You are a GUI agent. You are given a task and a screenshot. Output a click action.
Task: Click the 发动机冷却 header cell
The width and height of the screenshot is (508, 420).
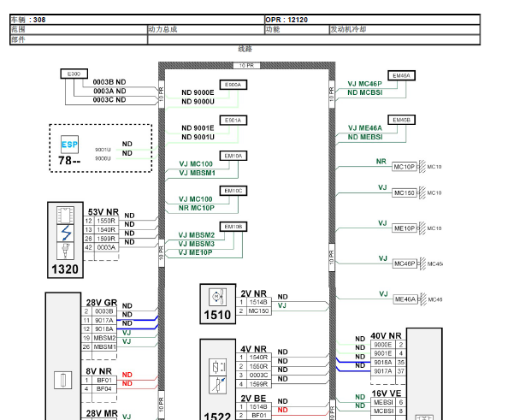pos(405,29)
